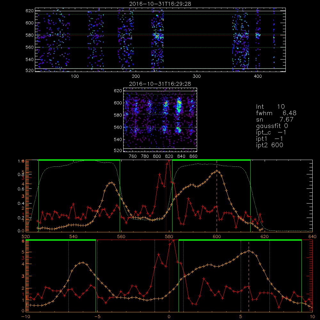
Task: Click x-axis label 540 in upper profile plot
Action: pos(74,236)
